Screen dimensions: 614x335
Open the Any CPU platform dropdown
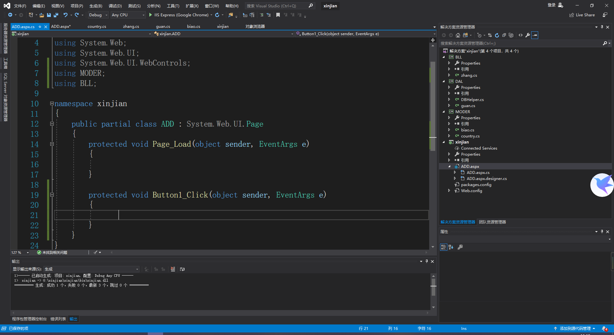coord(128,15)
